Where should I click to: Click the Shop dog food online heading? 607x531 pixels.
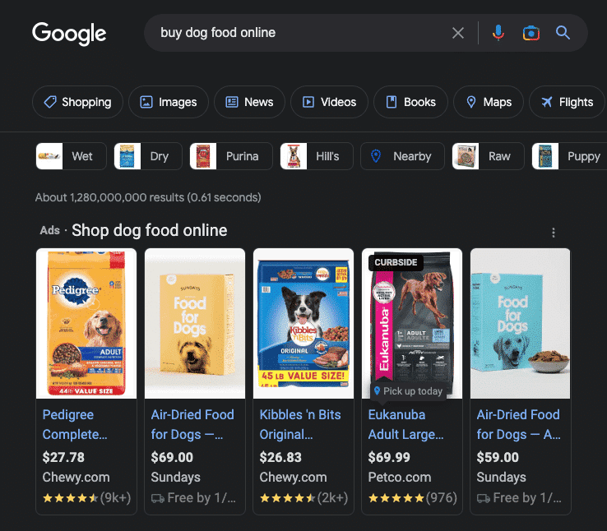[150, 230]
